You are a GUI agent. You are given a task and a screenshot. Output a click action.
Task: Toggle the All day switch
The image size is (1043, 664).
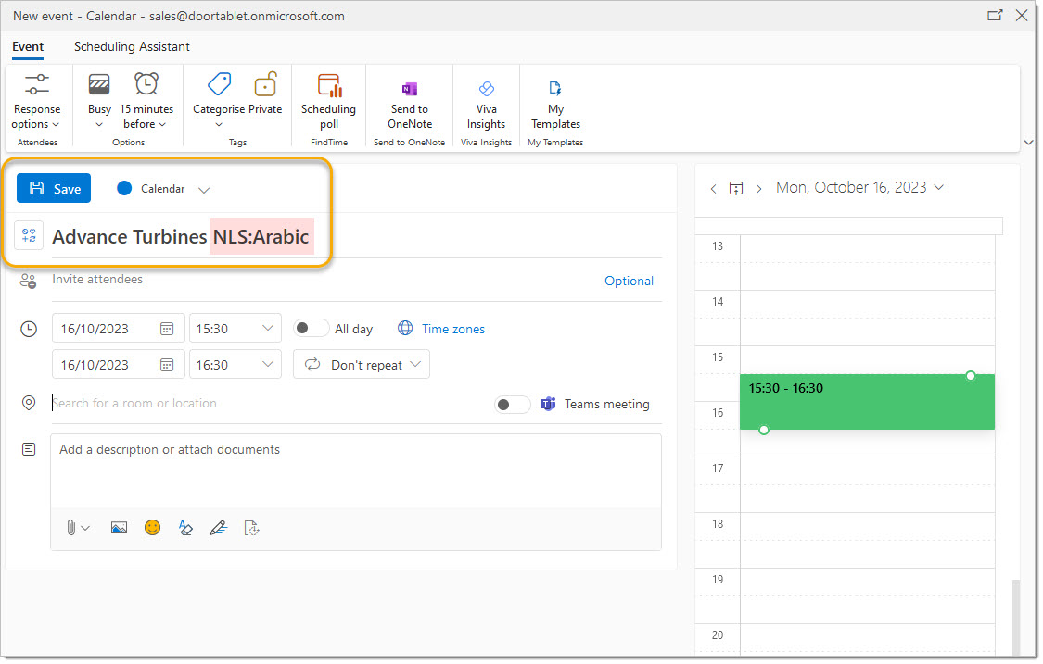pyautogui.click(x=311, y=329)
